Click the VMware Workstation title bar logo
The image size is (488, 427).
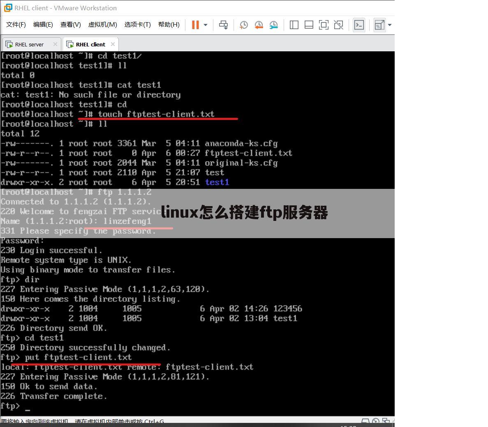tap(8, 8)
